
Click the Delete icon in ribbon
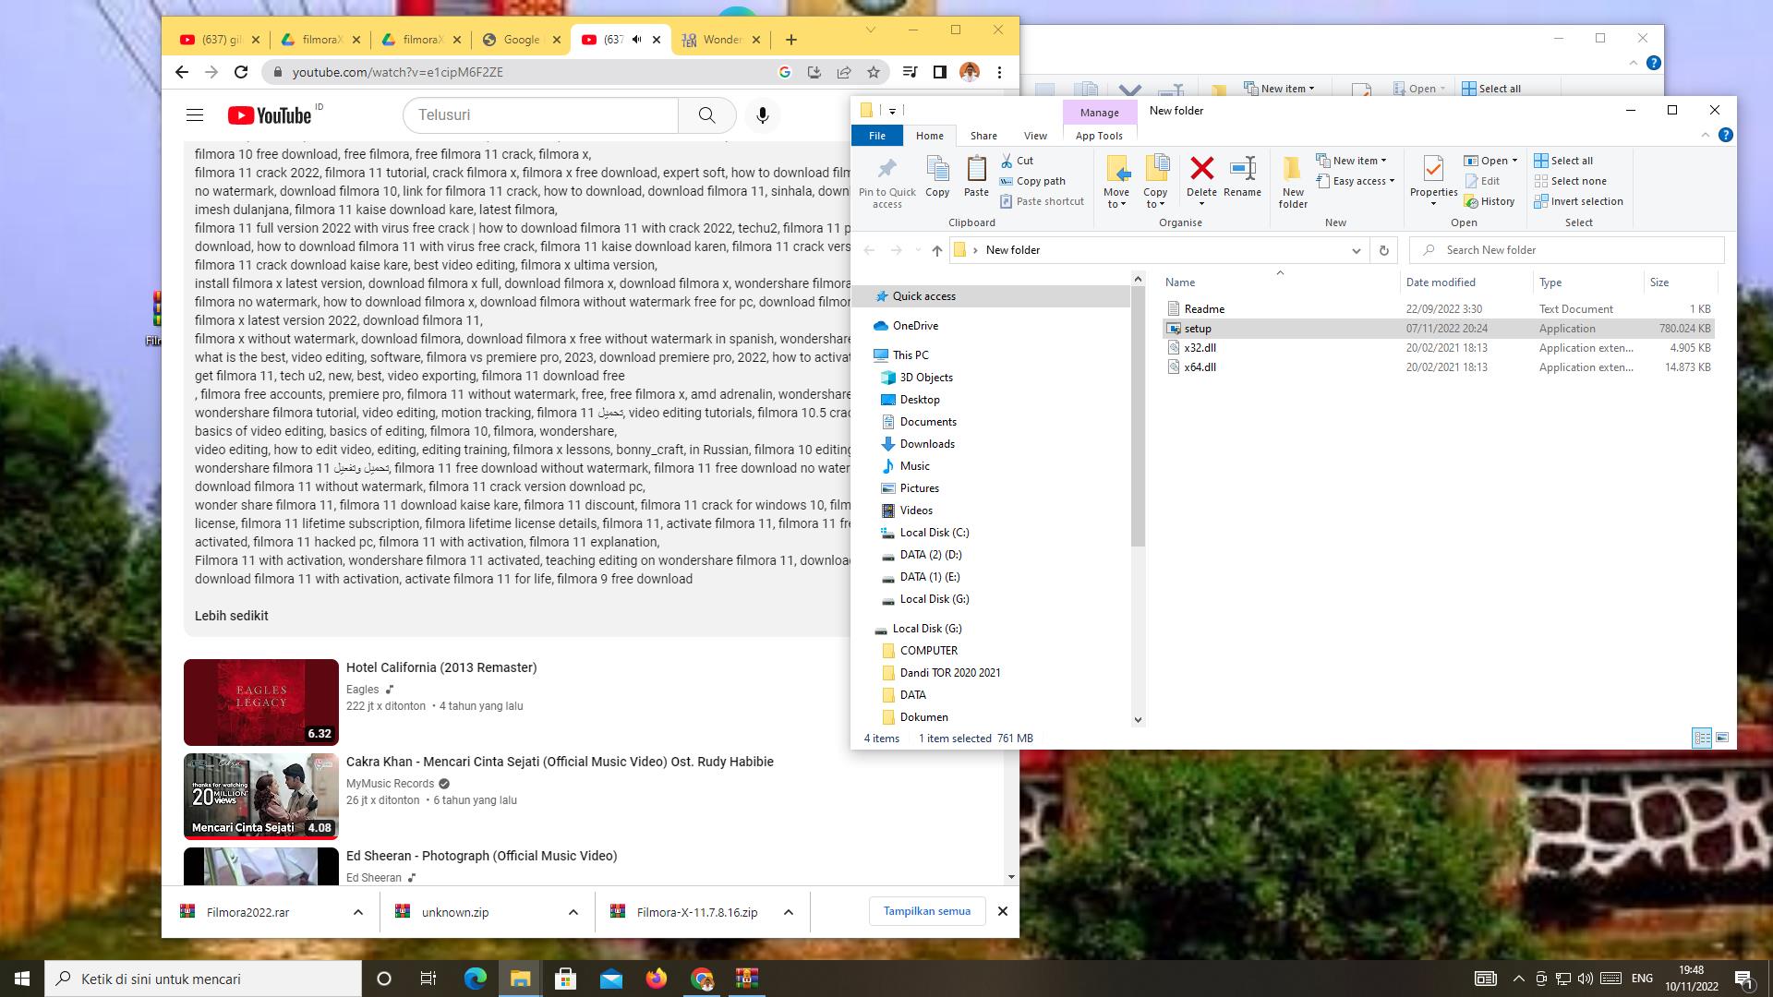1201,169
